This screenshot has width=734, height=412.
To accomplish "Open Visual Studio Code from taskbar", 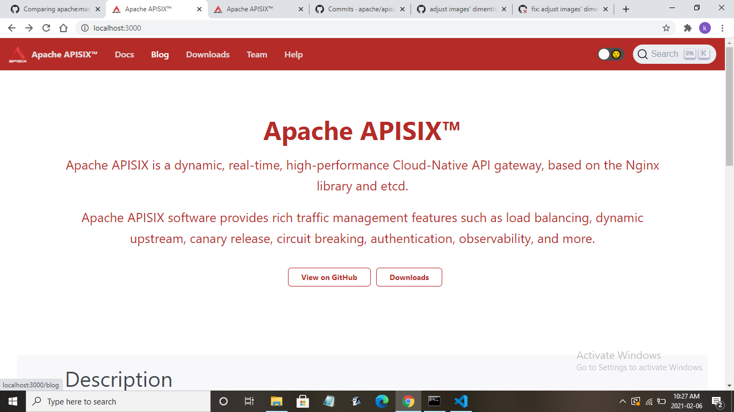I will coord(460,401).
